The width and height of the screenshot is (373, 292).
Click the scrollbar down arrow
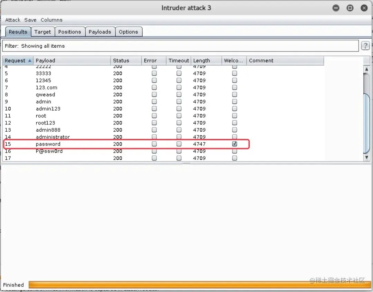pyautogui.click(x=366, y=157)
